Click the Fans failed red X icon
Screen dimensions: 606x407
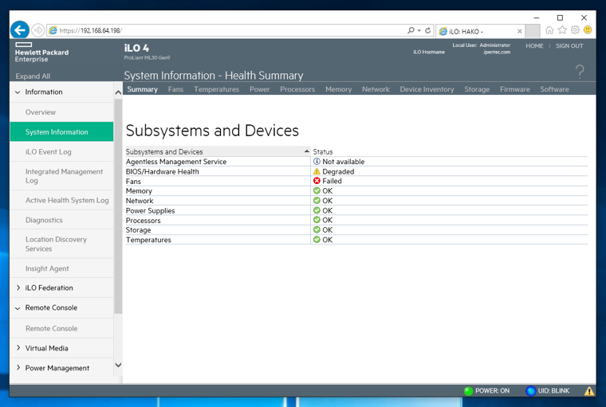click(317, 181)
